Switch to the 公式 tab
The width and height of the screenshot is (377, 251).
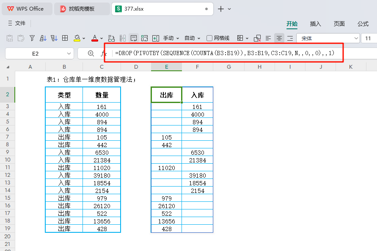point(363,24)
